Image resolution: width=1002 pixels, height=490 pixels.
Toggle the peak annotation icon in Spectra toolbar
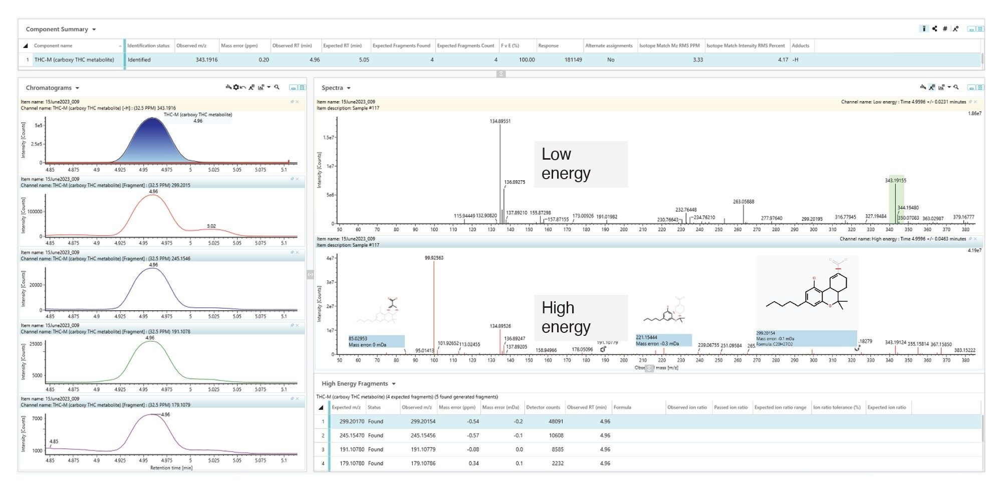point(931,88)
